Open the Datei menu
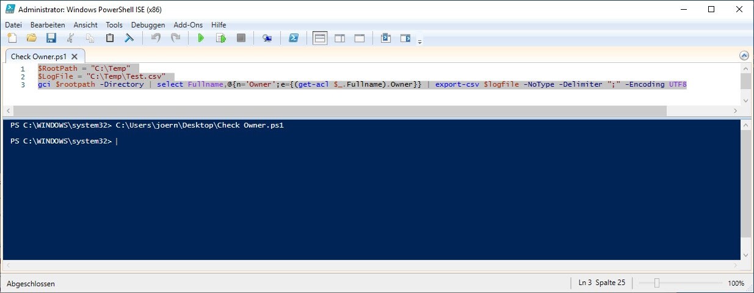The height and width of the screenshot is (293, 754). [x=13, y=25]
